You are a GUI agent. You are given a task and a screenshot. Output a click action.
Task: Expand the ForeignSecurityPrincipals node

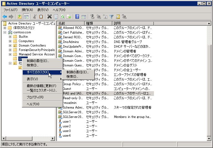pyautogui.click(x=10, y=50)
